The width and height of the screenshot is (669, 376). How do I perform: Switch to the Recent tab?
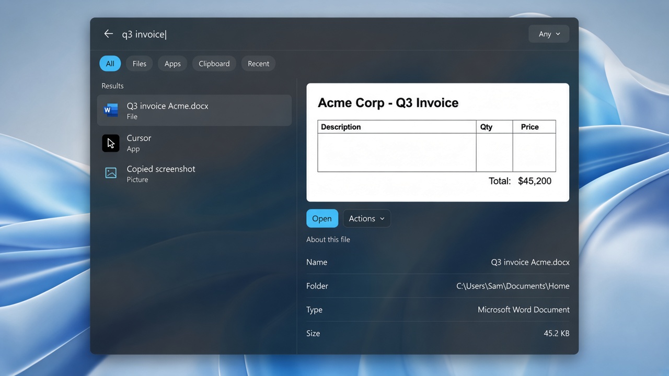pos(259,64)
